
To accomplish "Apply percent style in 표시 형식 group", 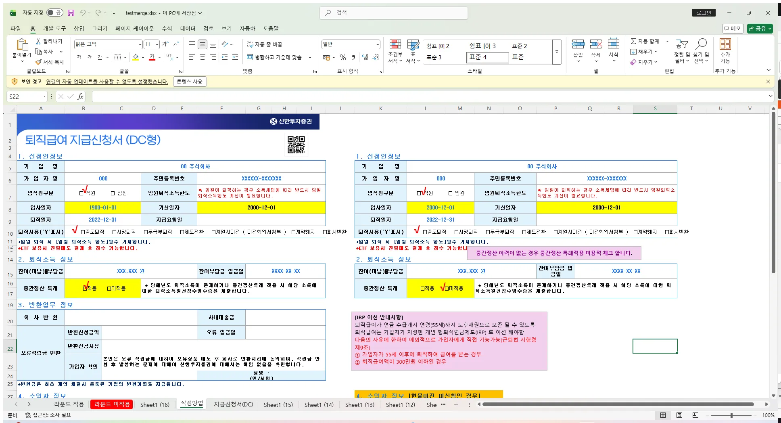I will pyautogui.click(x=342, y=58).
